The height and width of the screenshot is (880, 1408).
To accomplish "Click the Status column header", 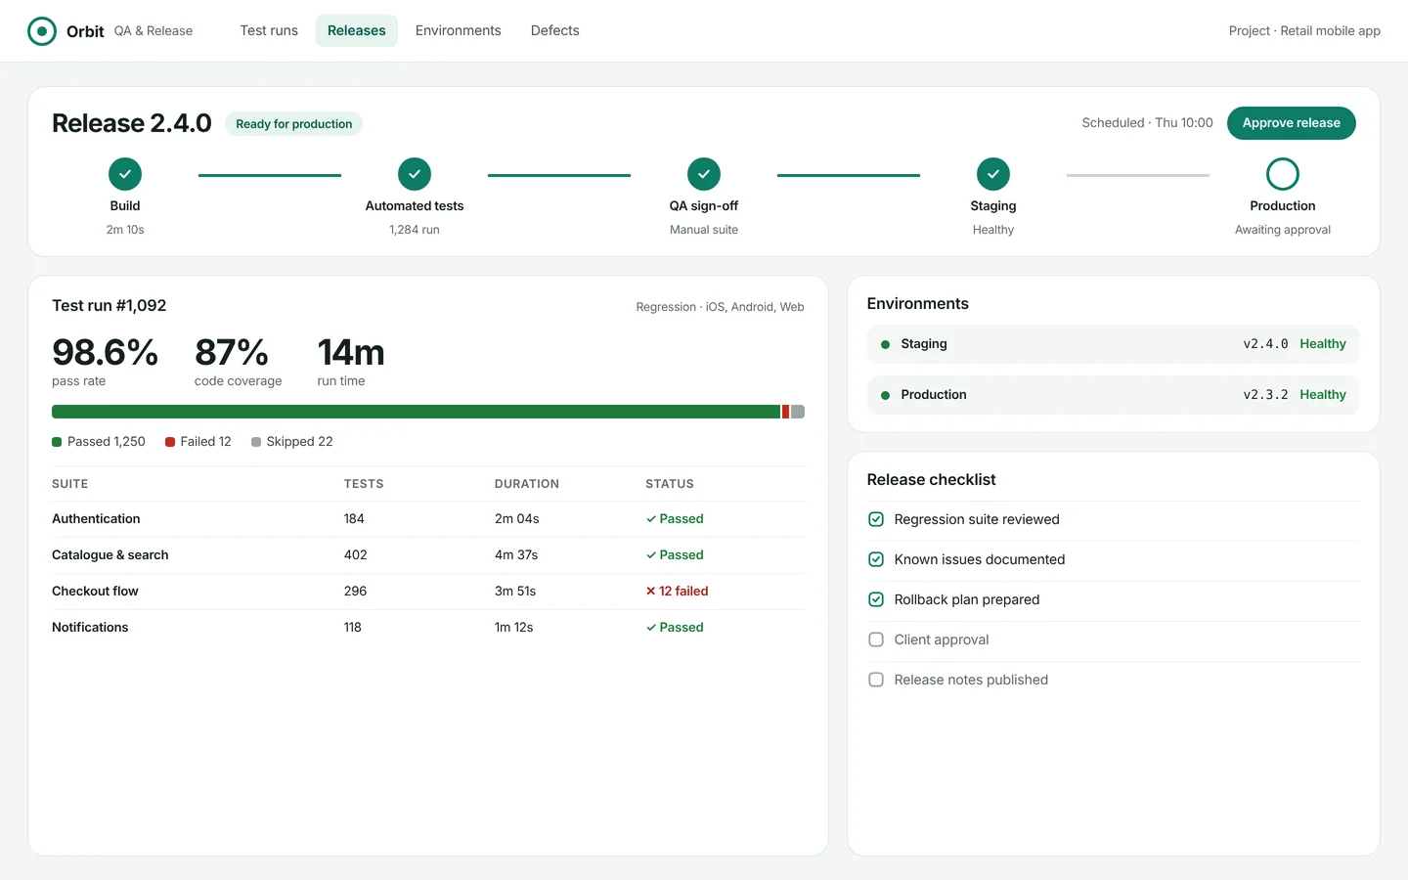I will click(670, 484).
